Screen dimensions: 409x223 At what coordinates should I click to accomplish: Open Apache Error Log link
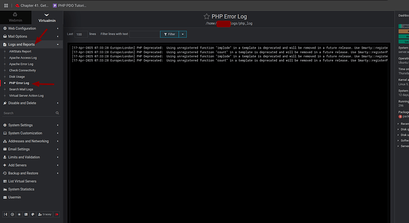pos(21,64)
